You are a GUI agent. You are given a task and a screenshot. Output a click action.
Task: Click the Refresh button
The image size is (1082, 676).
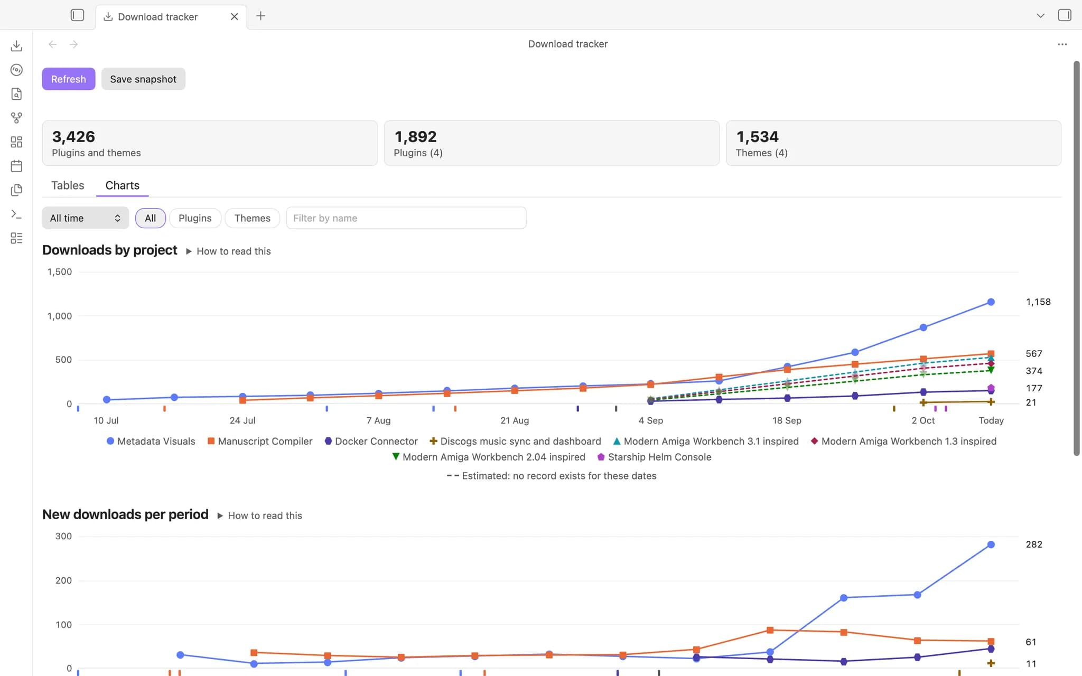pyautogui.click(x=69, y=79)
